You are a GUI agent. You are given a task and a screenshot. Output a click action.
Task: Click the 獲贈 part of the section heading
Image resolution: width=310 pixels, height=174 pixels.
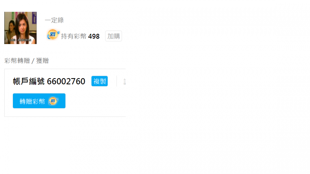(x=42, y=61)
